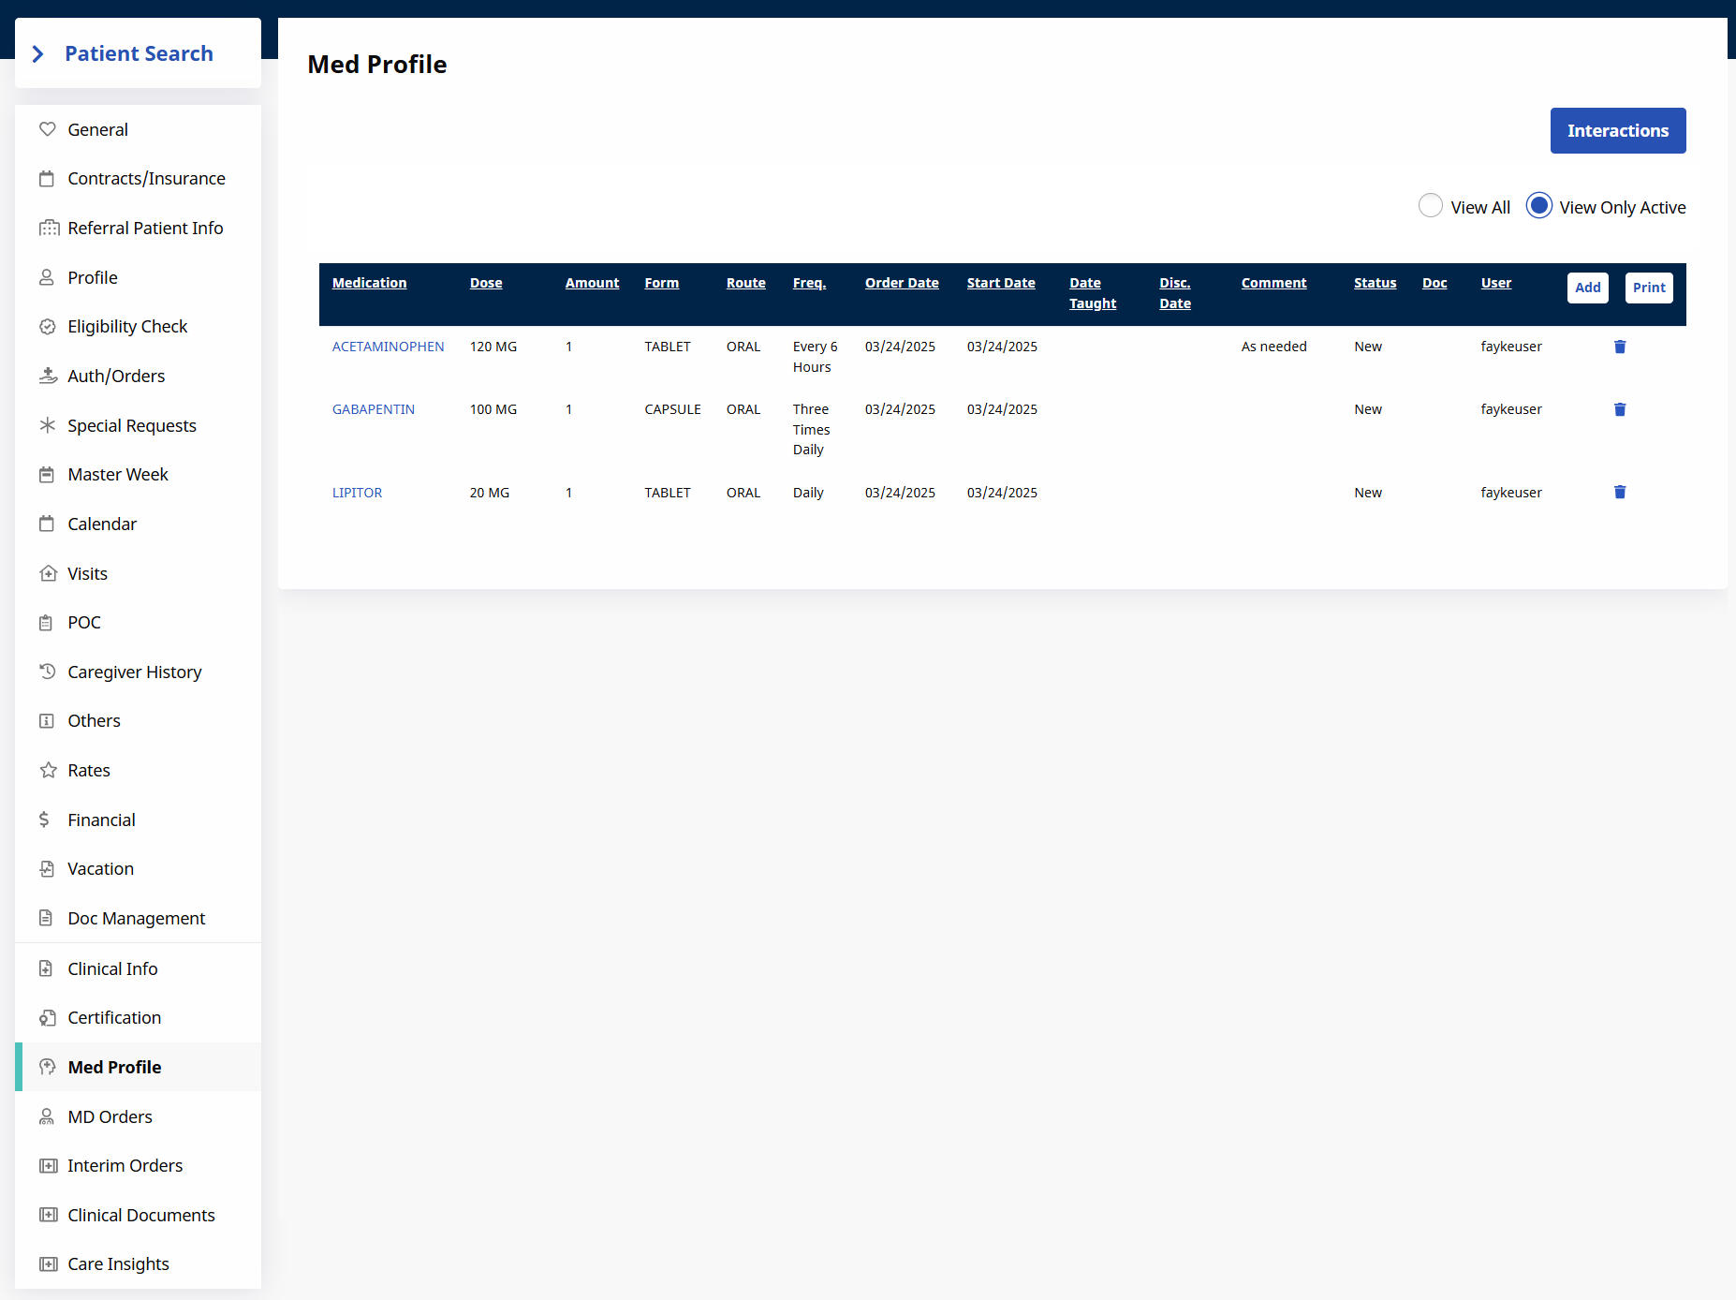Click the asterisk icon for Special Requests
This screenshot has width=1736, height=1300.
(47, 425)
